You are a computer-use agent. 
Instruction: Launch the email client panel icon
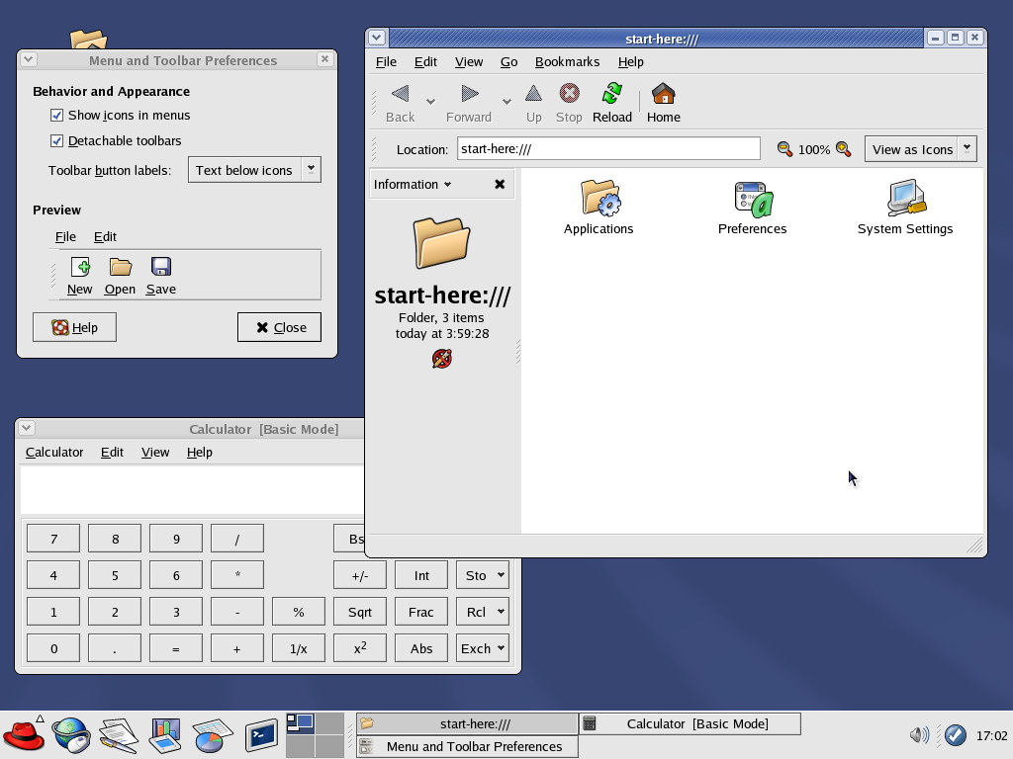(x=119, y=735)
